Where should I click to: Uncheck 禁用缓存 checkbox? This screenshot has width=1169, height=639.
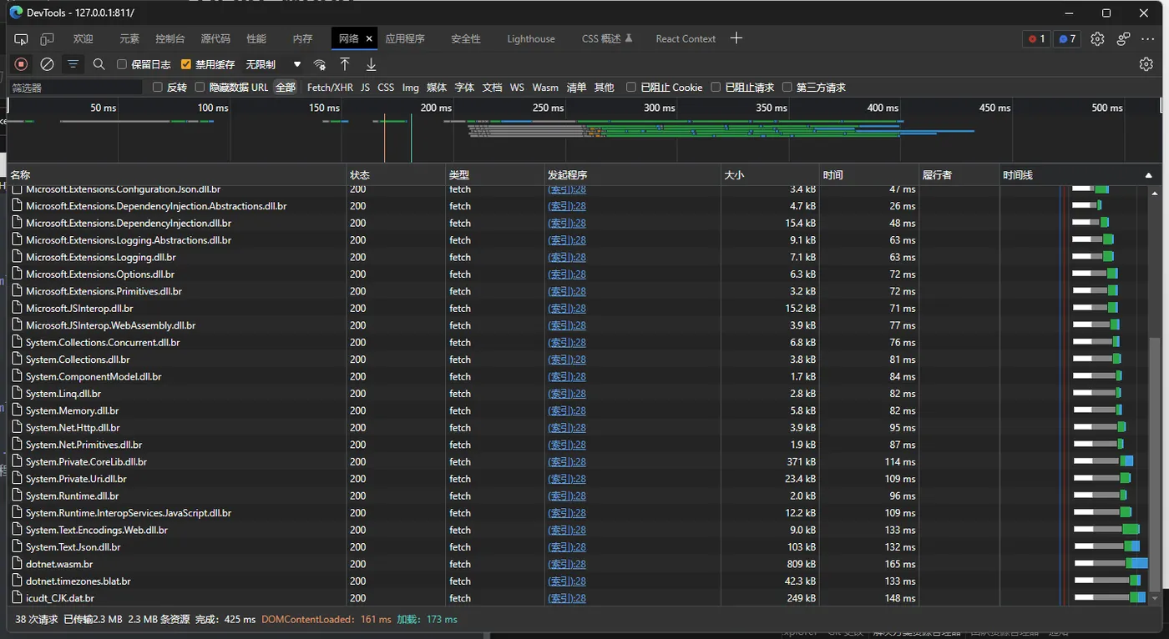186,64
